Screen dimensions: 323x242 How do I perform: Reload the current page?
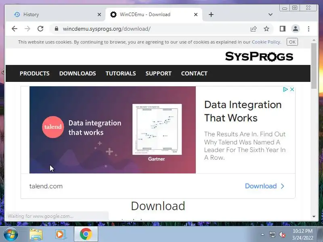(x=40, y=29)
